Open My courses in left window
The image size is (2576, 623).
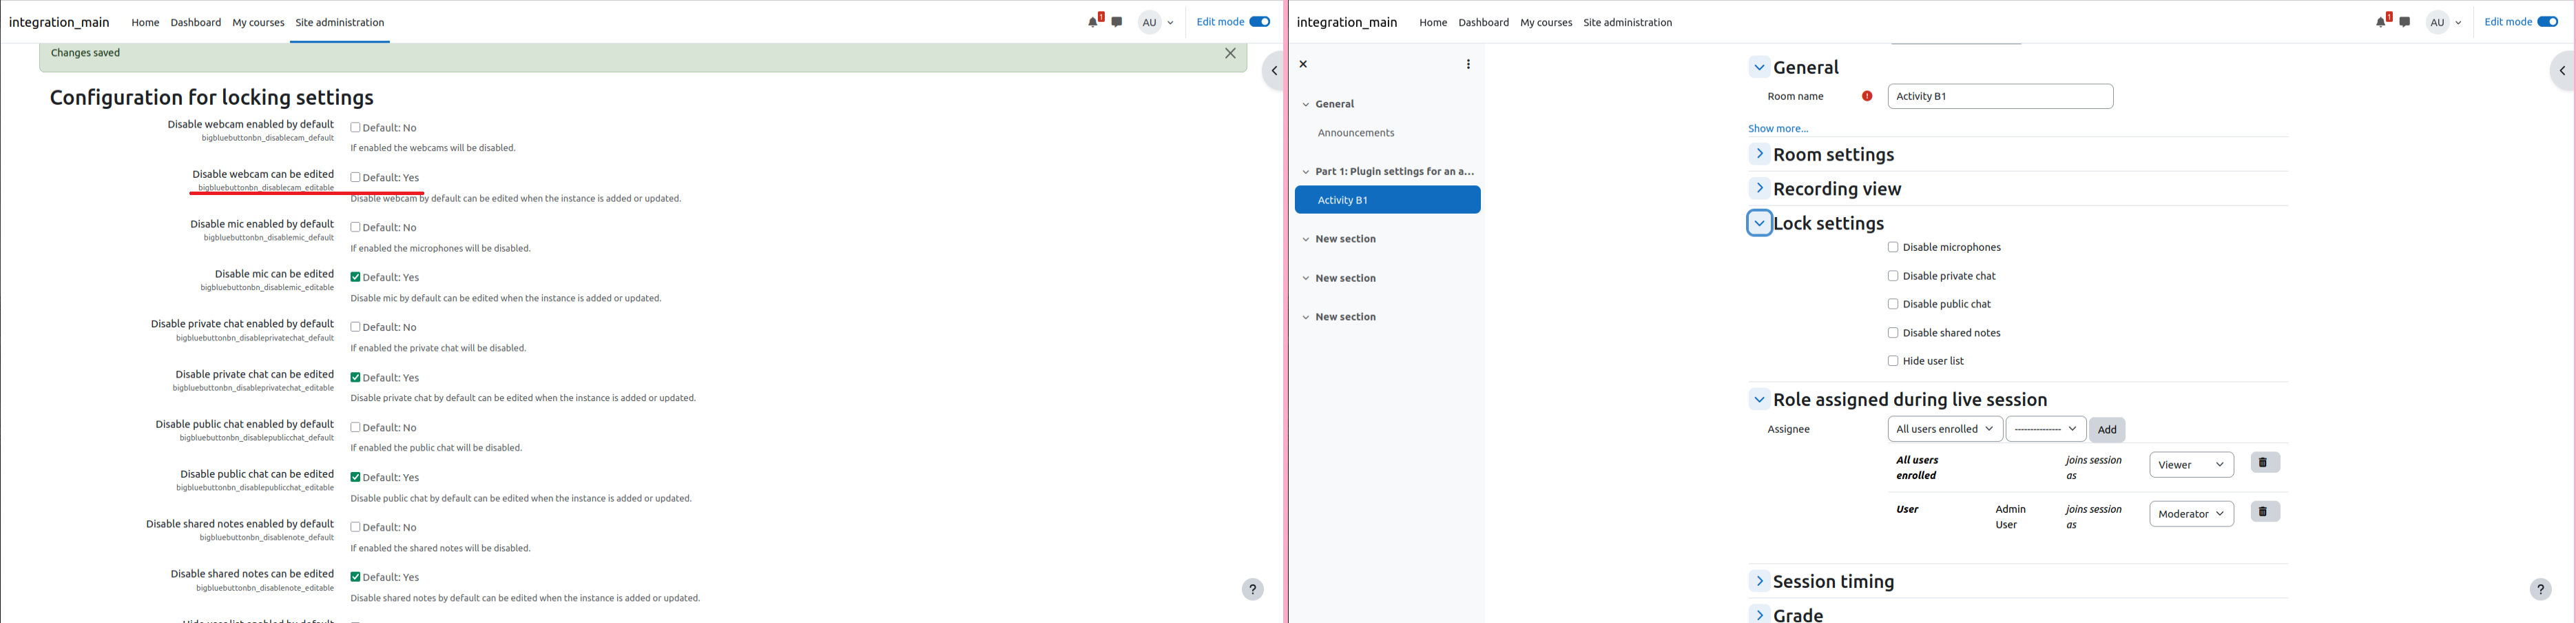tap(258, 22)
